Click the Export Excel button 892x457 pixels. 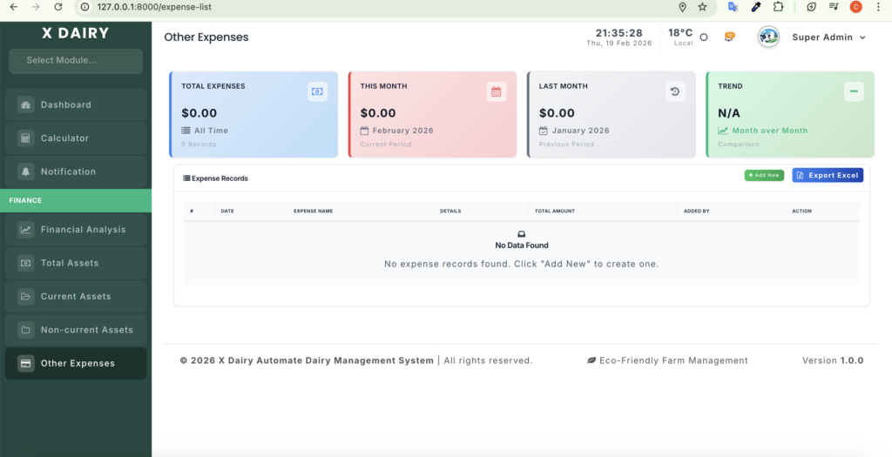click(x=827, y=175)
